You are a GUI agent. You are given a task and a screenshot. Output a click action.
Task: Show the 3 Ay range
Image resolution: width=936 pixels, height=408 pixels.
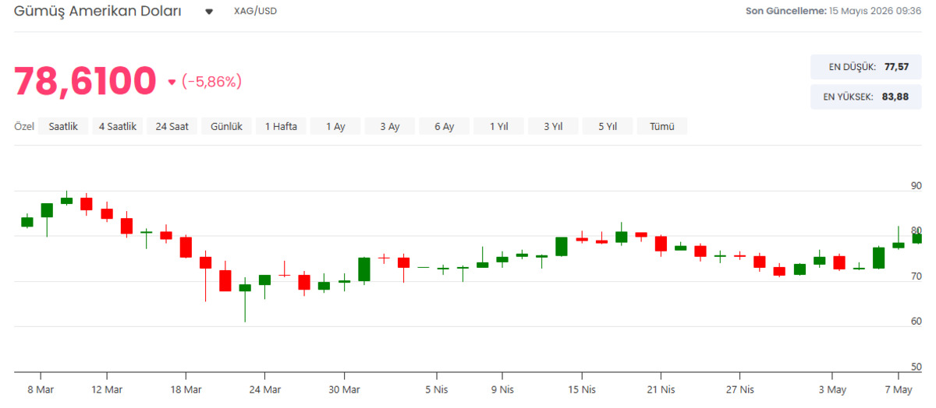tap(390, 126)
